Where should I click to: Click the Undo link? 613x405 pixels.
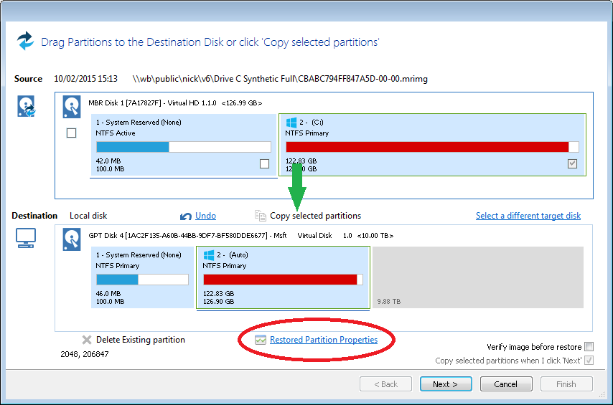pos(205,216)
